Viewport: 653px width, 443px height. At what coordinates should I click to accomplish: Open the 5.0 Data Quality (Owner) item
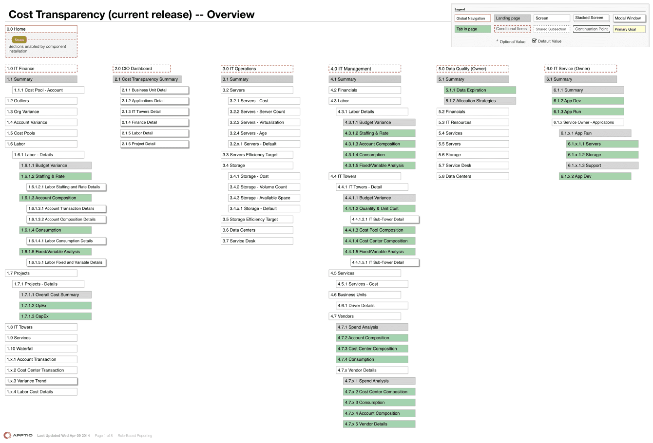(472, 69)
